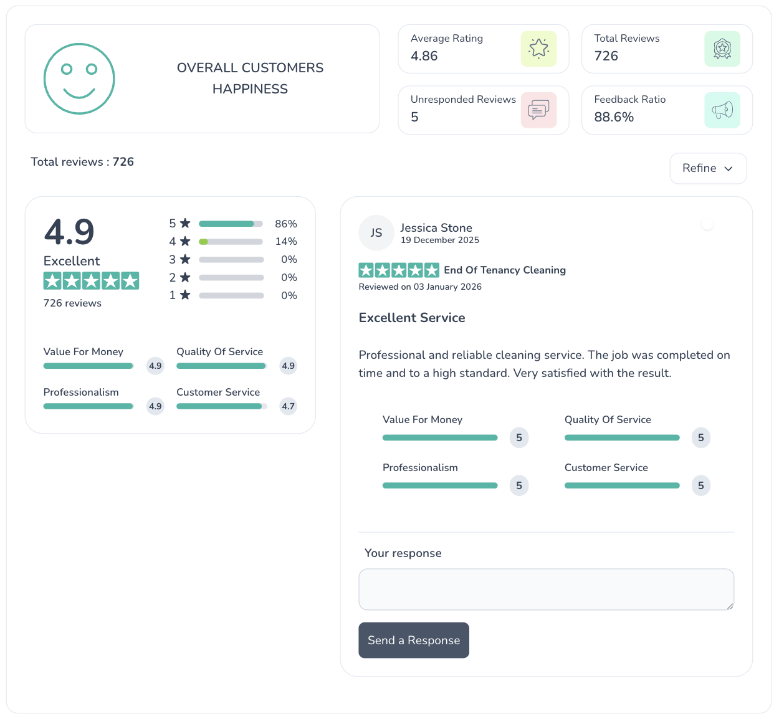Click the date 19 December 2025
The width and height of the screenshot is (779, 719).
click(440, 240)
